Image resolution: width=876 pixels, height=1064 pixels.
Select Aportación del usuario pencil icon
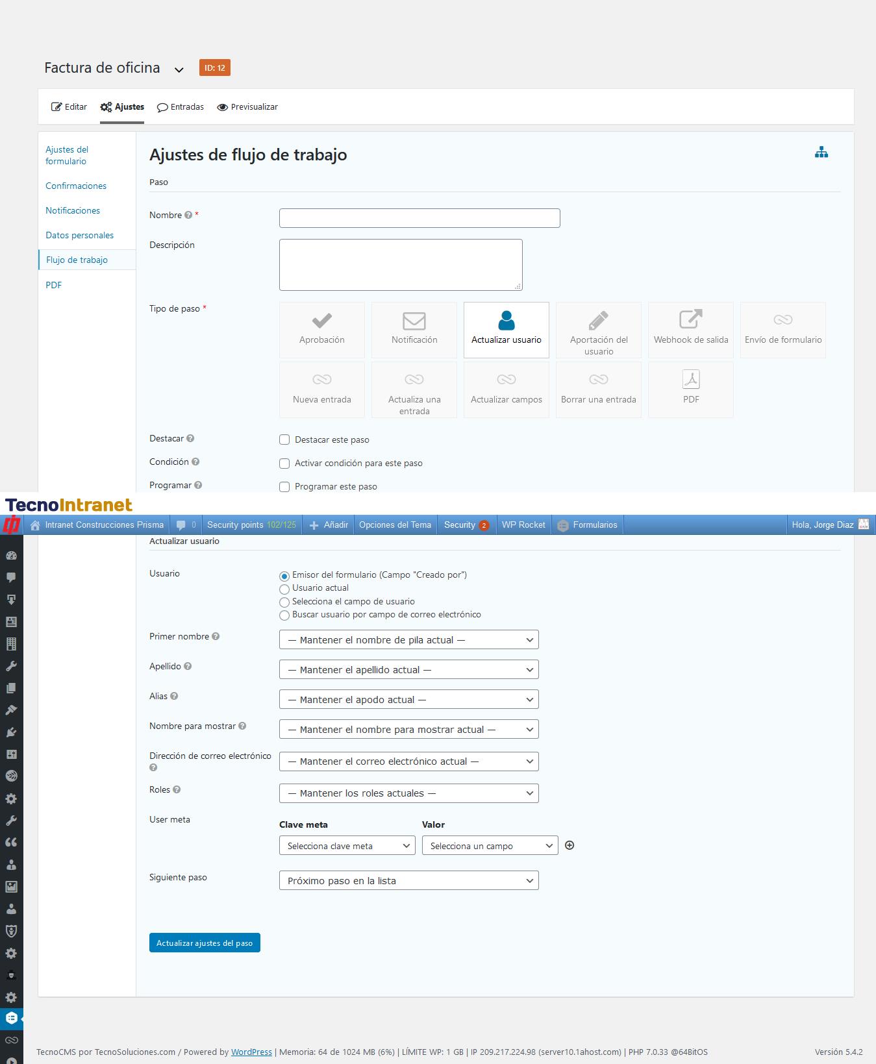598,321
